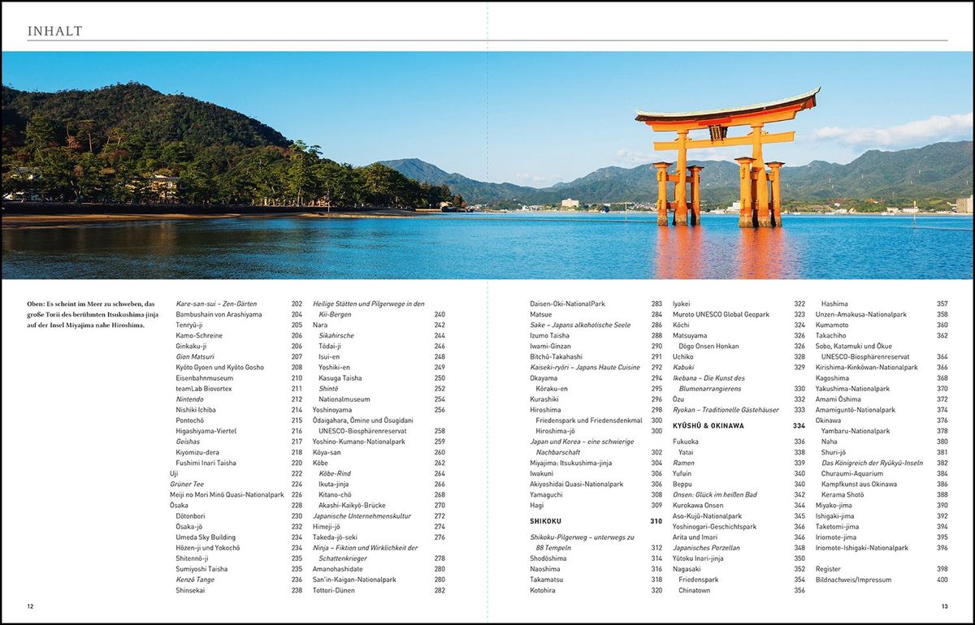Select the 'Bildnachweis/Impressum' entry
Screen dimensions: 975x625
853,580
